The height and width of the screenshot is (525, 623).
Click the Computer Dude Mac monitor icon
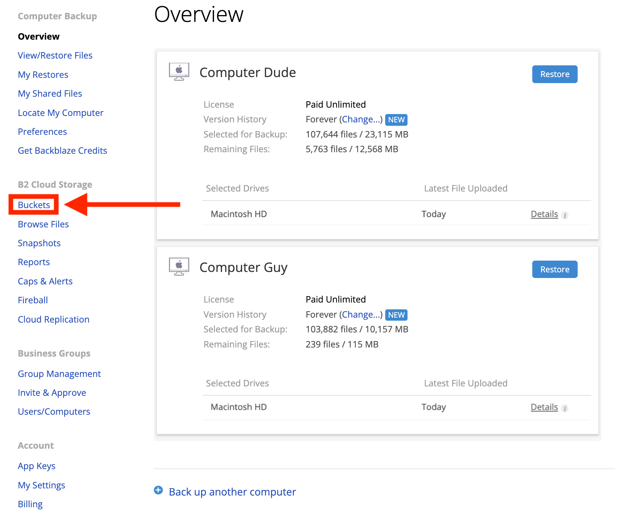coord(179,72)
